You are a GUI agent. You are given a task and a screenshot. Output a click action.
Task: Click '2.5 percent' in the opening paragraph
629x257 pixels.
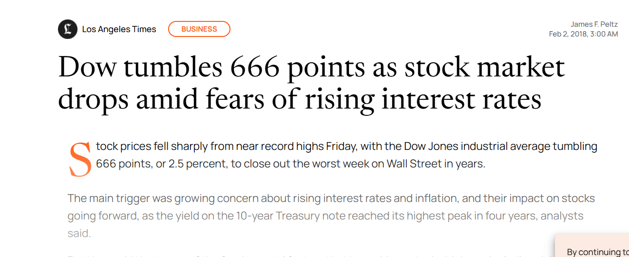197,164
